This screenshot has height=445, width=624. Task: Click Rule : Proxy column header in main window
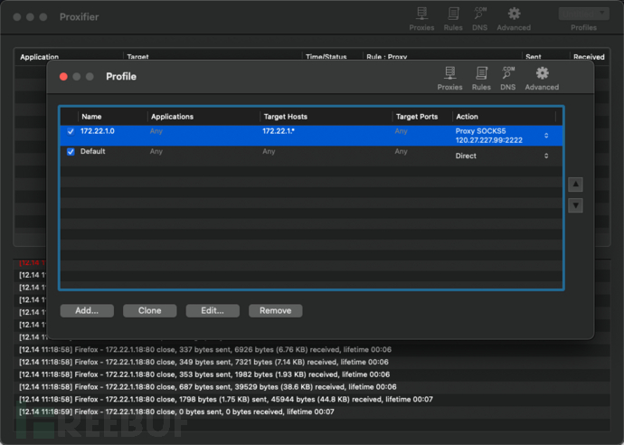pos(386,57)
